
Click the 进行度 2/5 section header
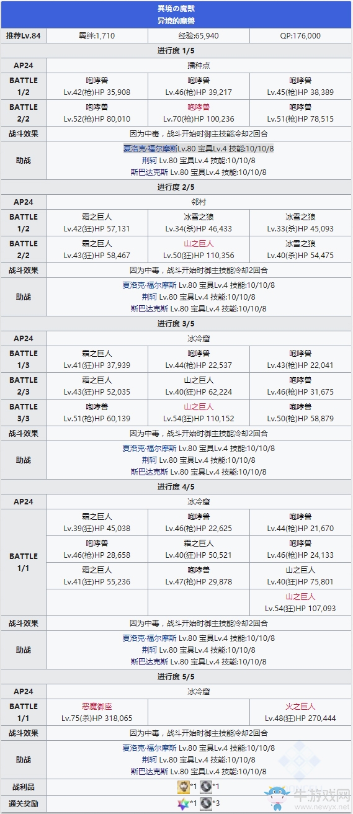(176, 187)
